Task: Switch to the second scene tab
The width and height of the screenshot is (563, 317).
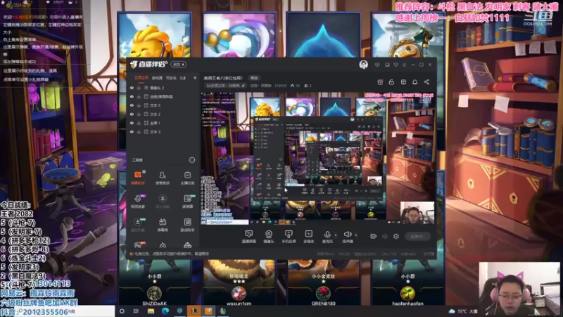Action: 157,78
